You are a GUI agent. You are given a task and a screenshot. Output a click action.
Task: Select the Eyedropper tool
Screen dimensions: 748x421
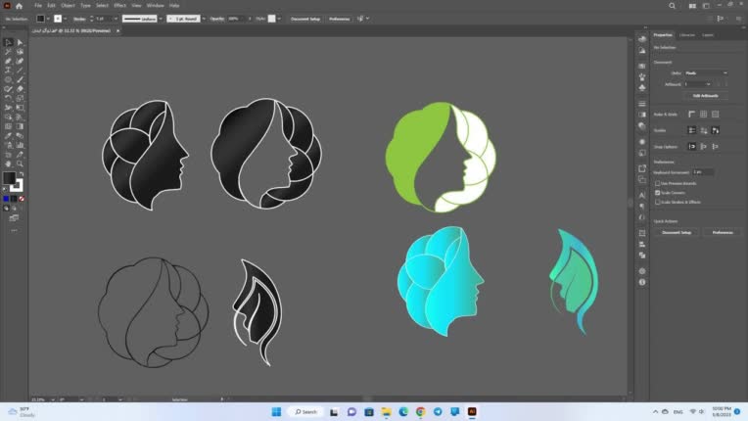click(8, 136)
